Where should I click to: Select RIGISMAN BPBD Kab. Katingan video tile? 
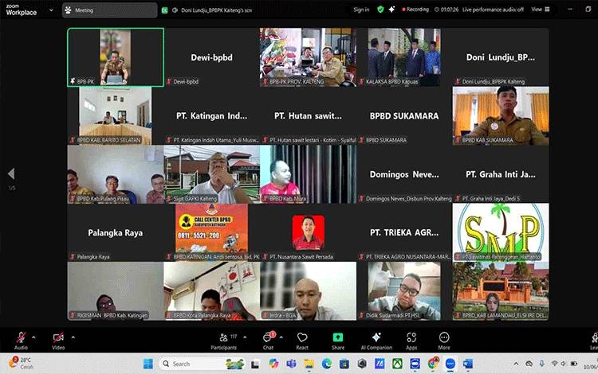(116, 290)
